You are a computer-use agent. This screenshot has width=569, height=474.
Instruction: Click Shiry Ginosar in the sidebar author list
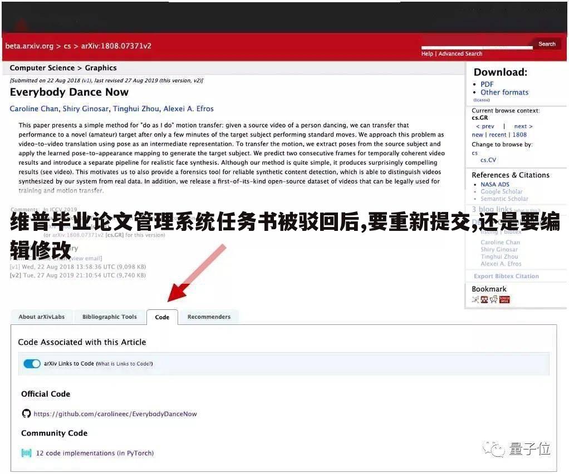499,249
